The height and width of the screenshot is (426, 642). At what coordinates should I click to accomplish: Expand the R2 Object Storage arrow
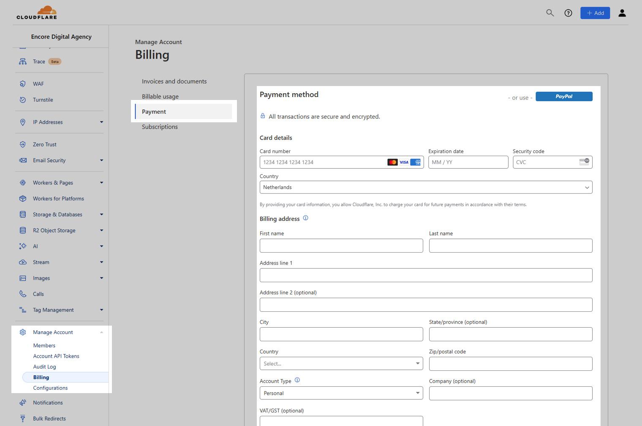click(x=101, y=230)
